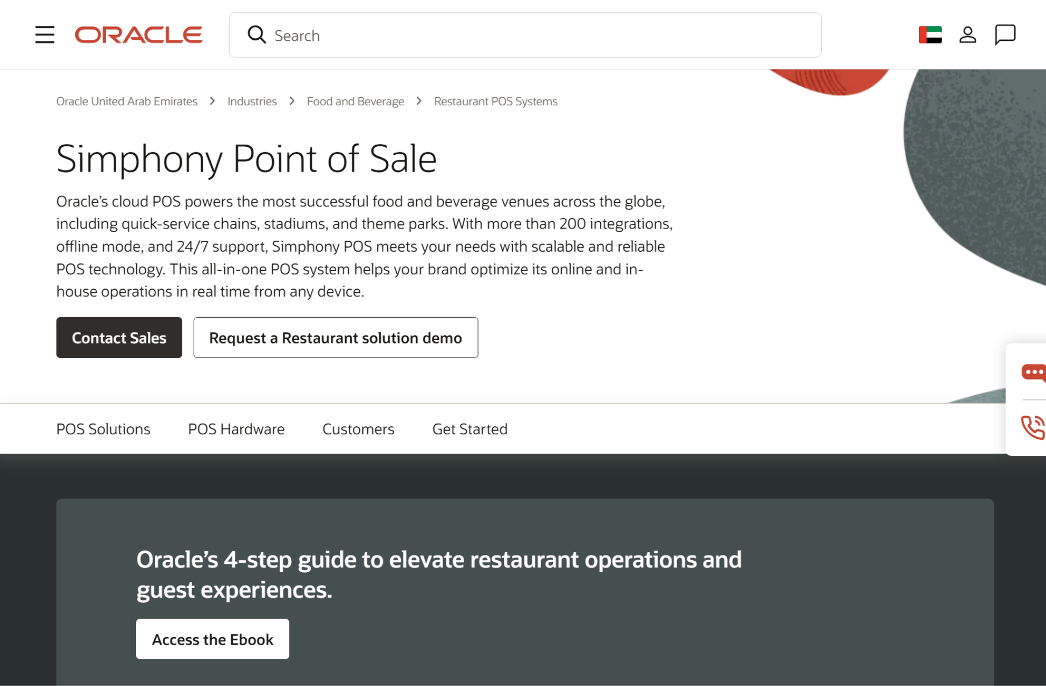
Task: Switch to the POS Hardware tab
Action: (236, 429)
